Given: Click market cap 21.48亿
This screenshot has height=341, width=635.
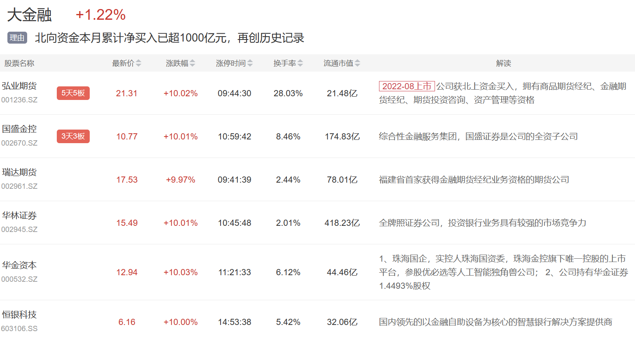Looking at the screenshot, I should point(342,93).
